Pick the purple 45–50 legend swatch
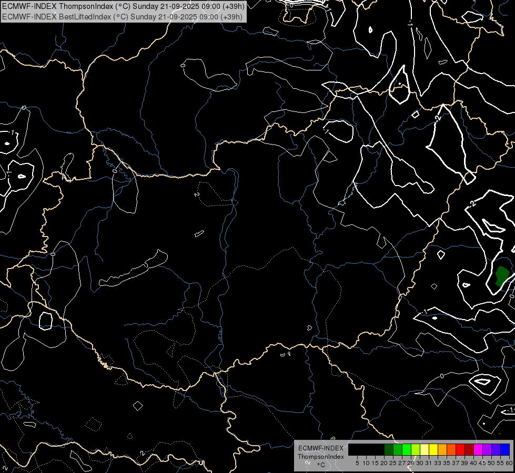The height and width of the screenshot is (473, 515). point(487,449)
